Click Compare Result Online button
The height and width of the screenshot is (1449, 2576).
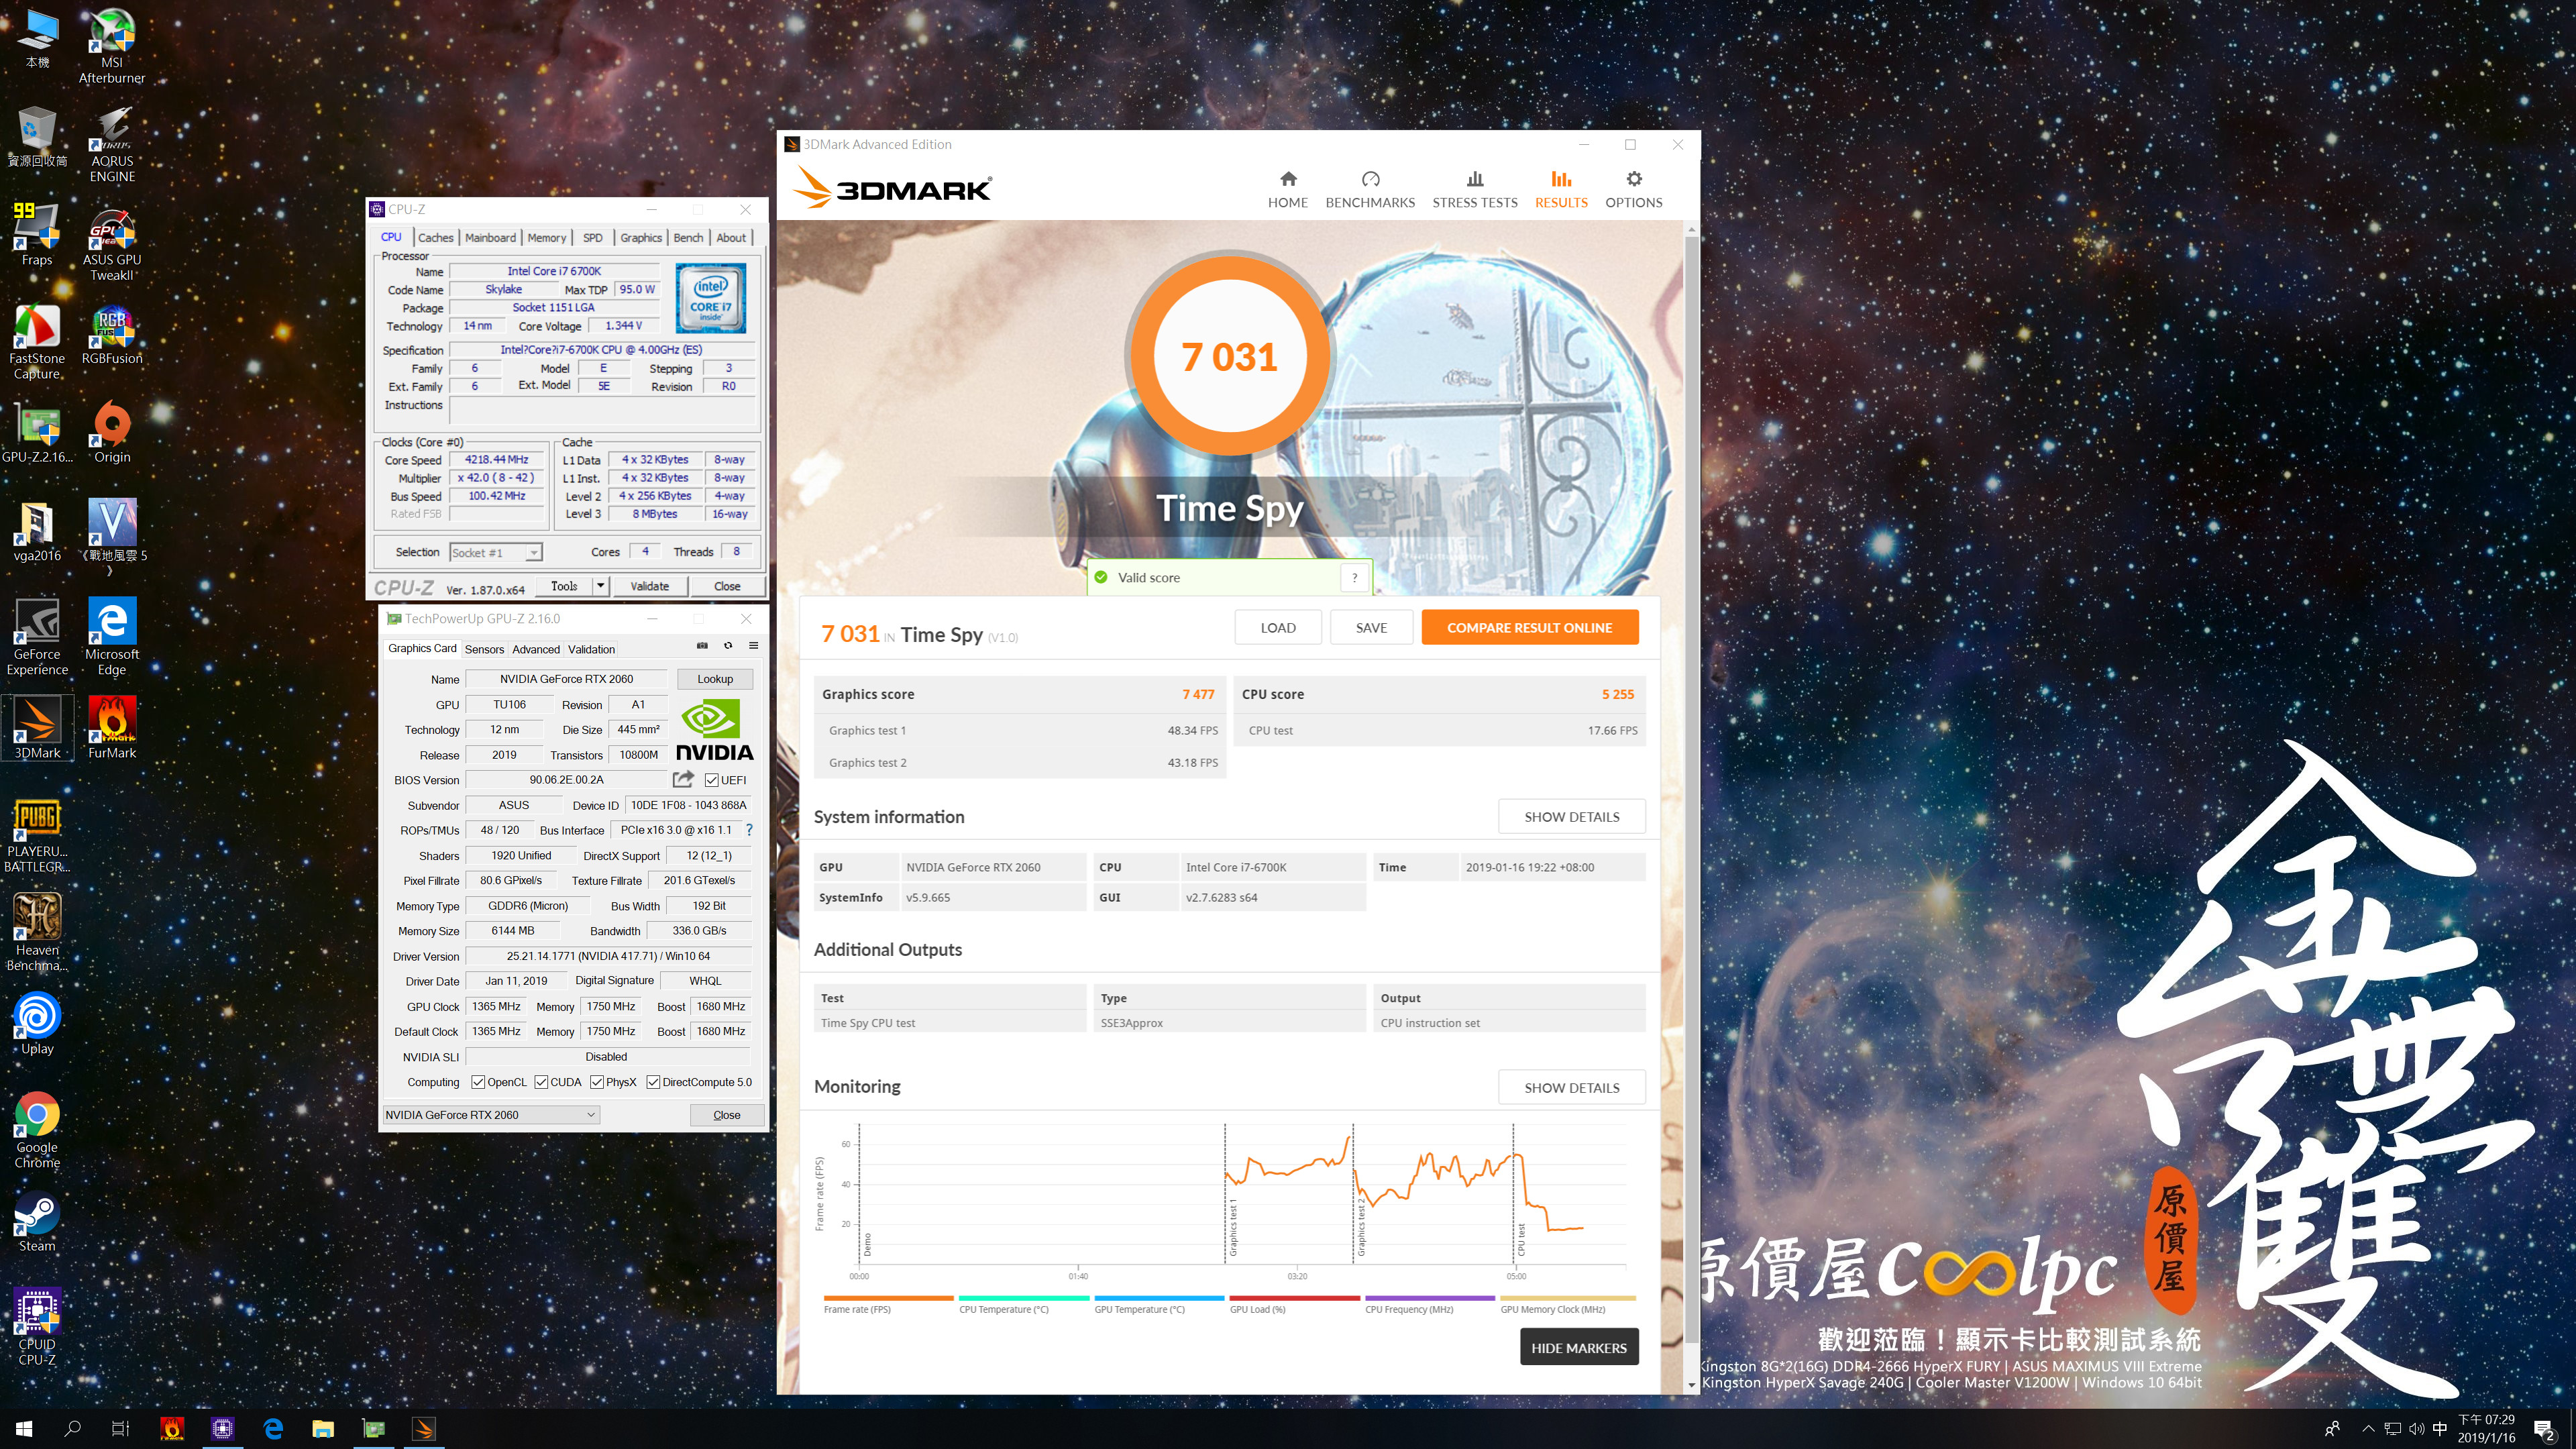point(1530,627)
